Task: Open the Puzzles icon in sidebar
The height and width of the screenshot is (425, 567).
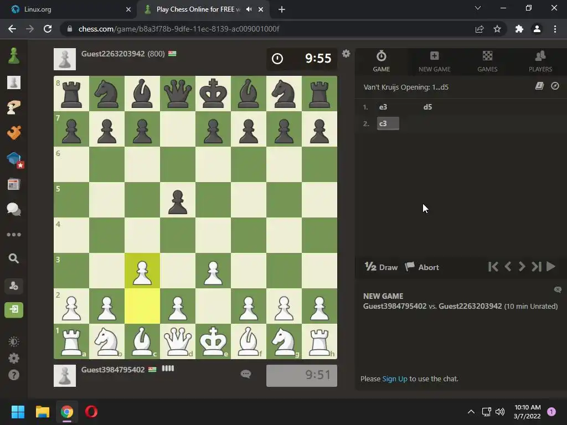Action: 14,133
